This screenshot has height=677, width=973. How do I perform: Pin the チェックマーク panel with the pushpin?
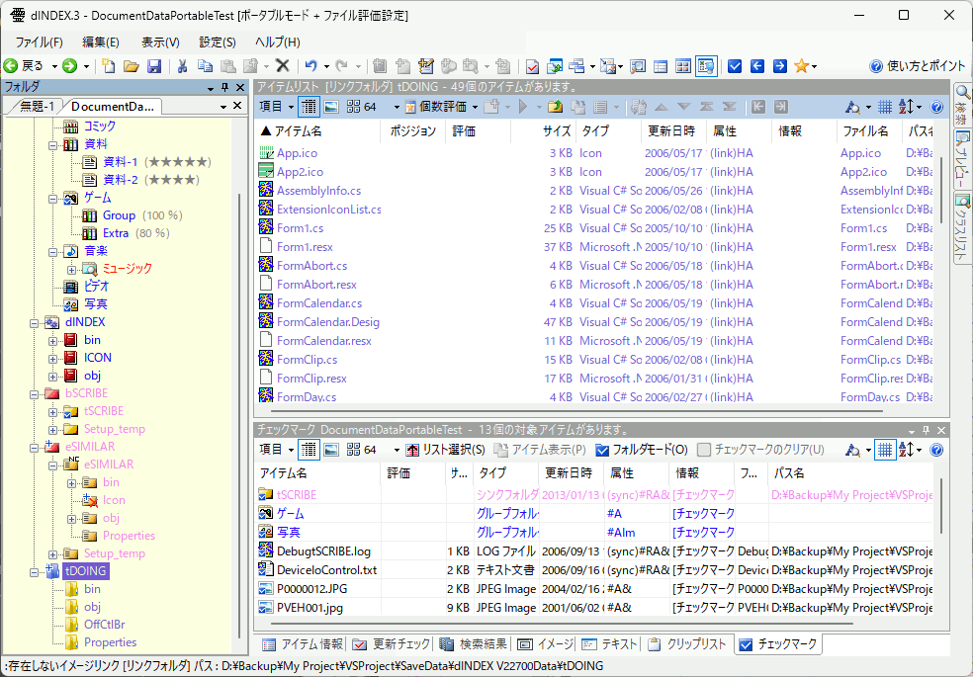click(x=927, y=430)
